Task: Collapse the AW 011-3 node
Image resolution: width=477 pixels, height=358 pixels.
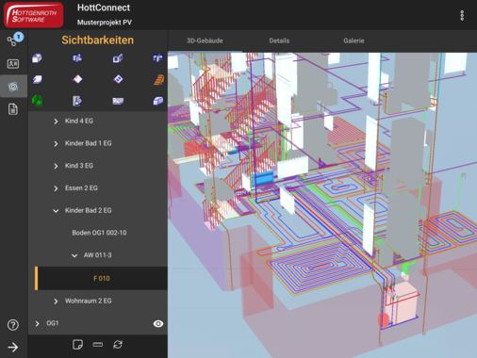Action: [x=74, y=255]
